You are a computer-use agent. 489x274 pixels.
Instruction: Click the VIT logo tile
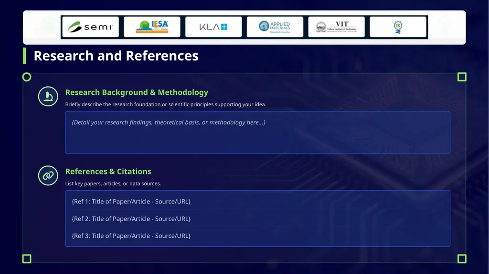tap(336, 27)
